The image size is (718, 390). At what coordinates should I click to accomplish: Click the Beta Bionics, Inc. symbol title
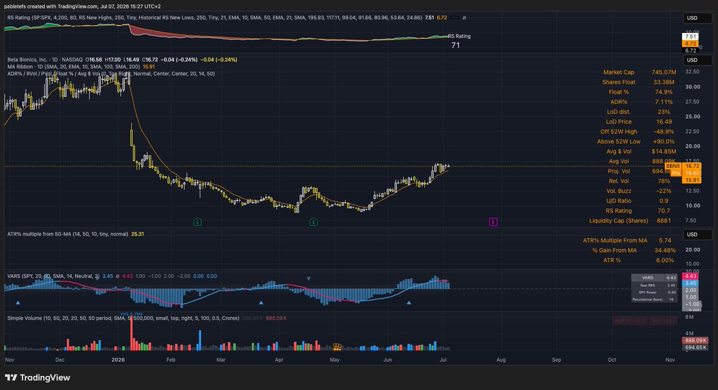click(x=32, y=60)
